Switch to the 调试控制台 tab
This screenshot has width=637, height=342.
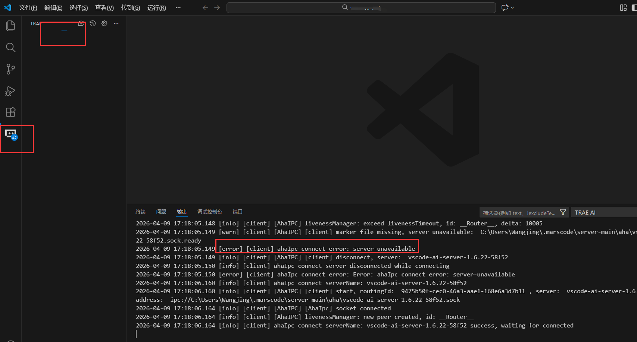209,212
